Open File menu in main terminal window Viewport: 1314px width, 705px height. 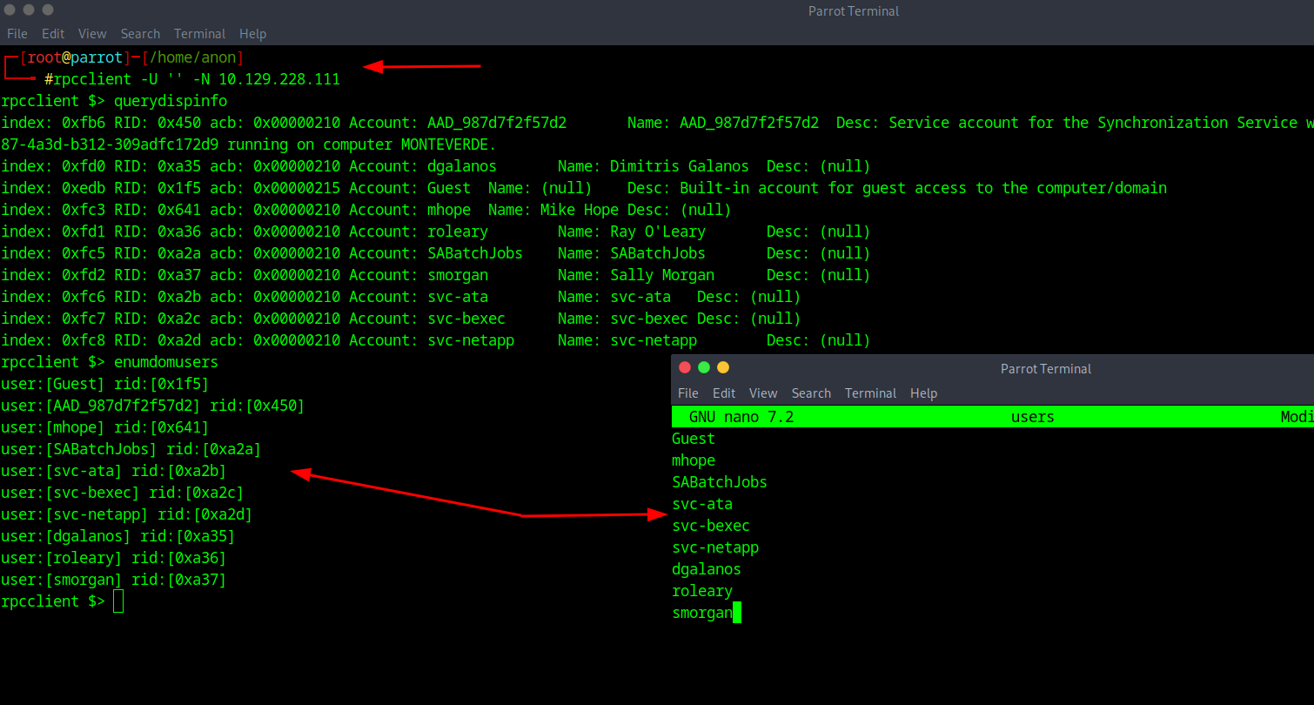click(x=17, y=34)
